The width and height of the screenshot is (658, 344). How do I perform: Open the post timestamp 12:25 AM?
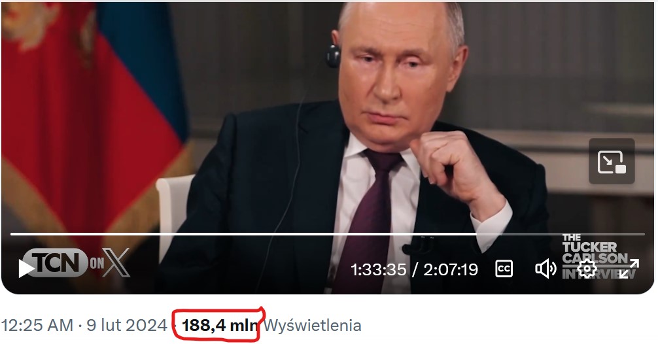[37, 326]
